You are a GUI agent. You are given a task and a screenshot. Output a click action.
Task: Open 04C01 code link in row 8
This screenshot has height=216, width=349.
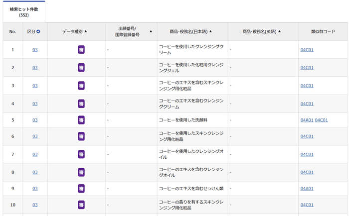pyautogui.click(x=307, y=172)
